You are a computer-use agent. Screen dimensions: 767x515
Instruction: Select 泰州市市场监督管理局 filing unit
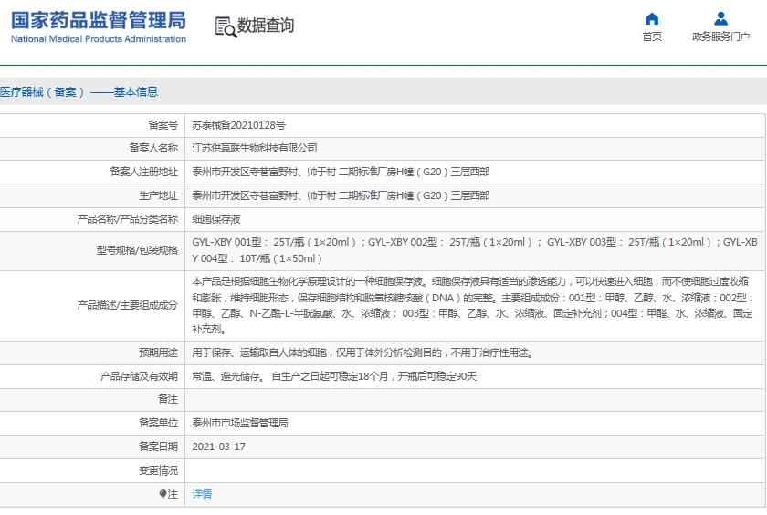[239, 423]
